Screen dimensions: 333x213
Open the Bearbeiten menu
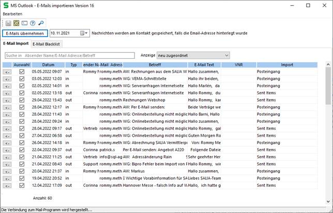pos(12,13)
